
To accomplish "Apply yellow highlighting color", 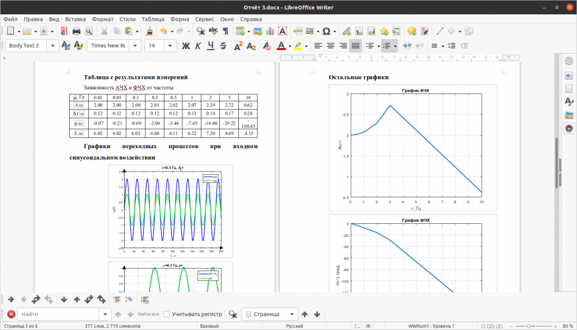I will (298, 46).
